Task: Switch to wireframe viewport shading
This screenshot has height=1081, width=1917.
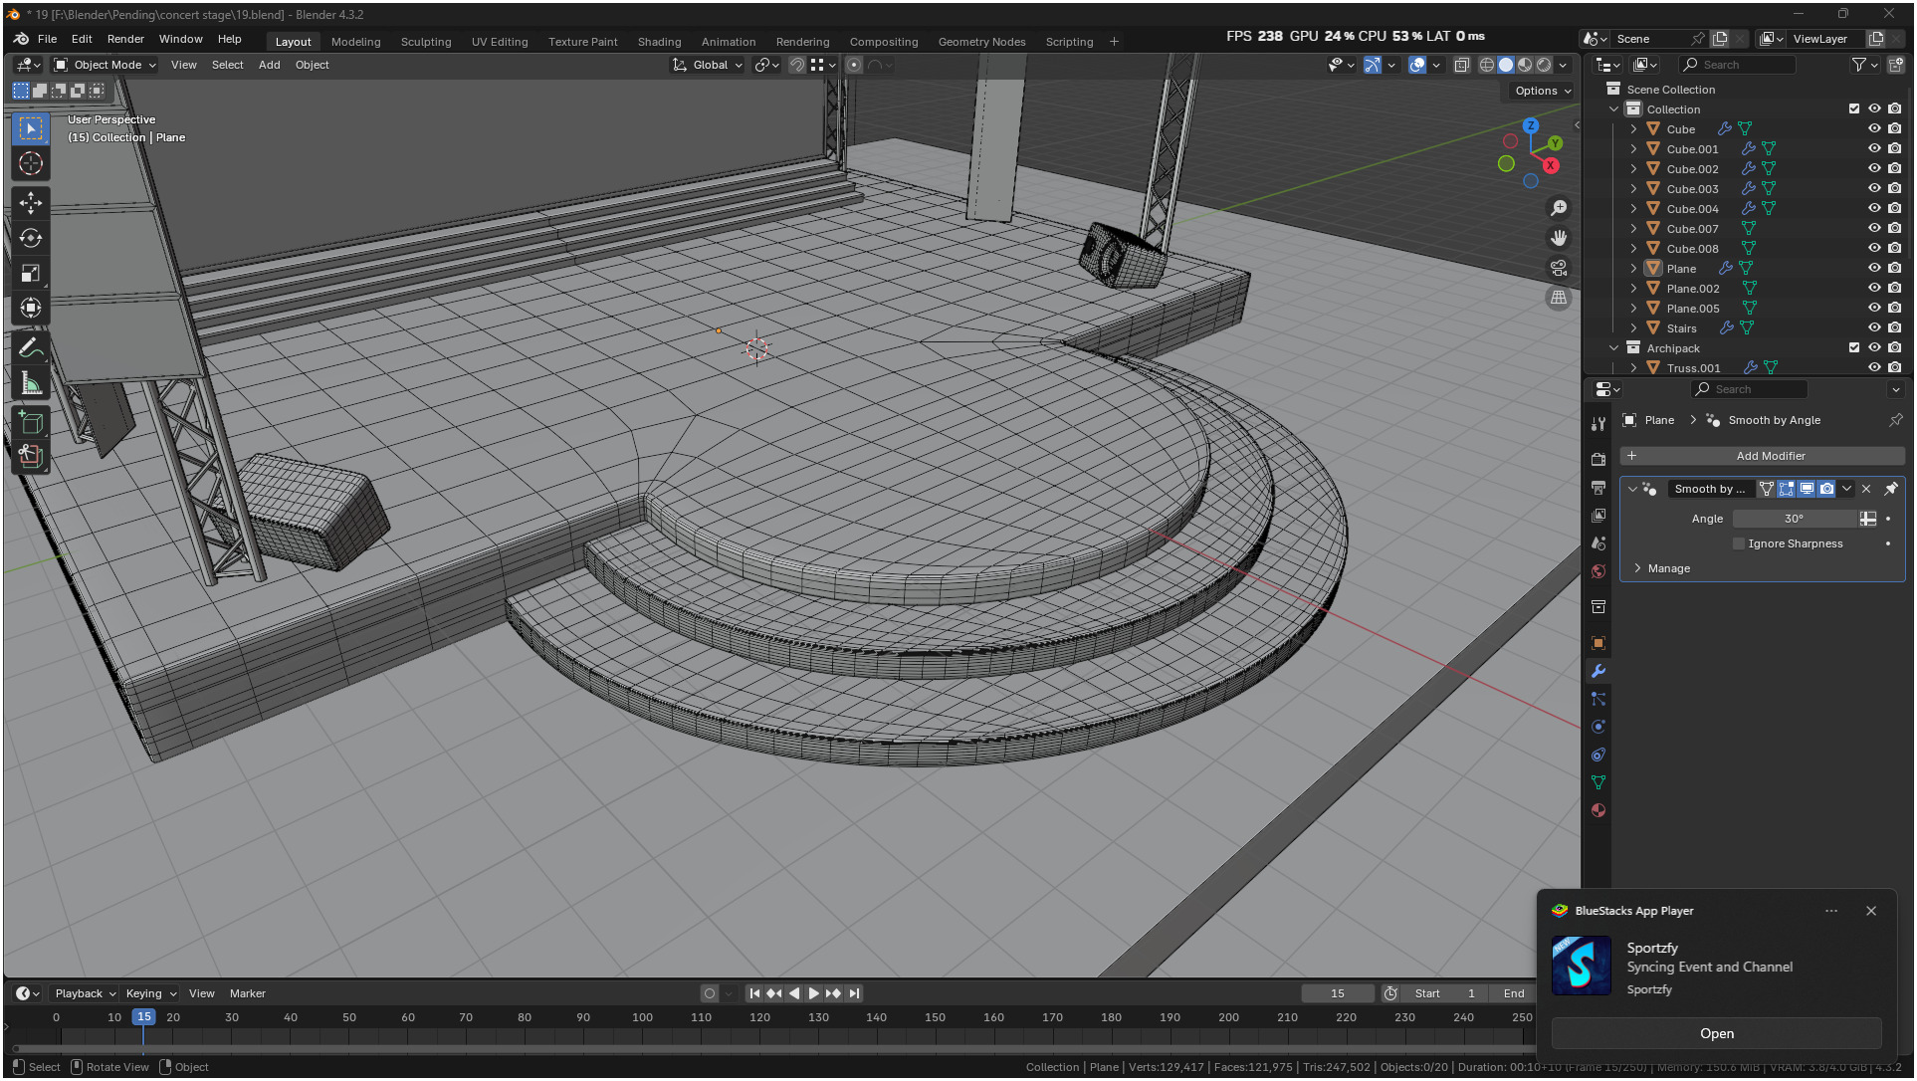Action: click(x=1487, y=65)
